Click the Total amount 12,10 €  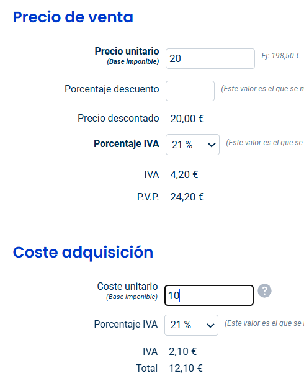click(x=186, y=368)
